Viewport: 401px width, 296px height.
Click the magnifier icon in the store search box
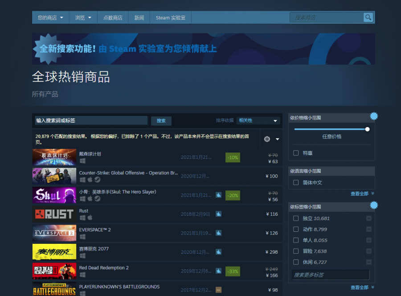tap(368, 17)
